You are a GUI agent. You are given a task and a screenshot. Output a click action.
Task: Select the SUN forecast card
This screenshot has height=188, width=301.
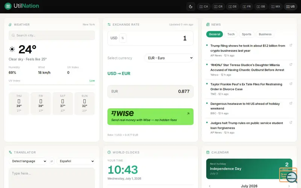pyautogui.click(x=84, y=103)
